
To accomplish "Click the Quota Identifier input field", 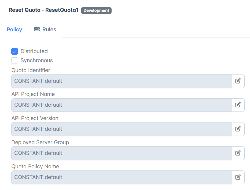I will coord(121,81).
